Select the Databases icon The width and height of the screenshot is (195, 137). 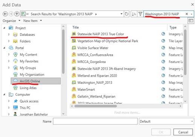[x=15, y=35]
